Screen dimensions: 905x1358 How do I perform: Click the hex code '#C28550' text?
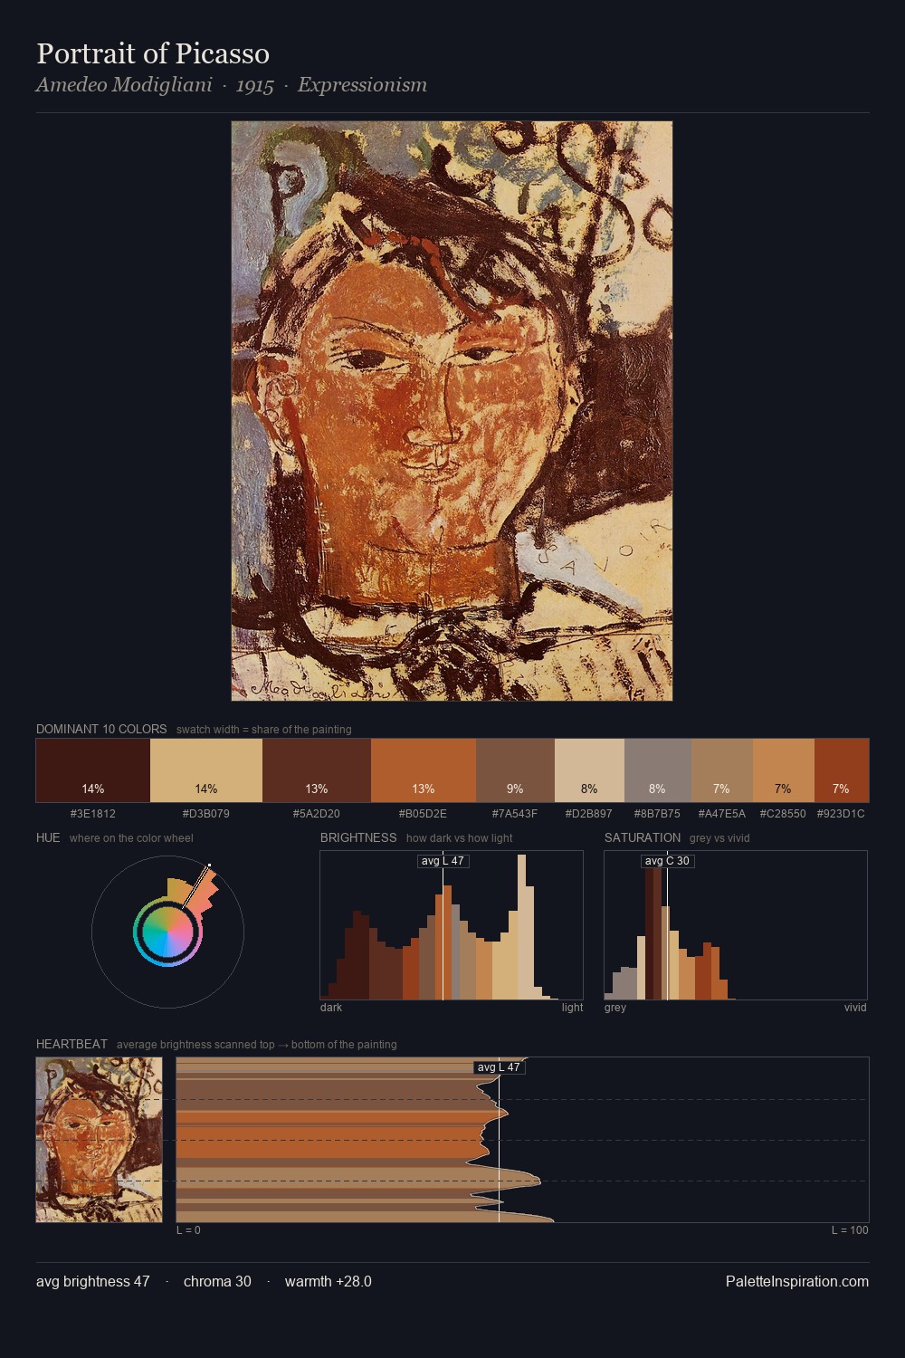[783, 814]
